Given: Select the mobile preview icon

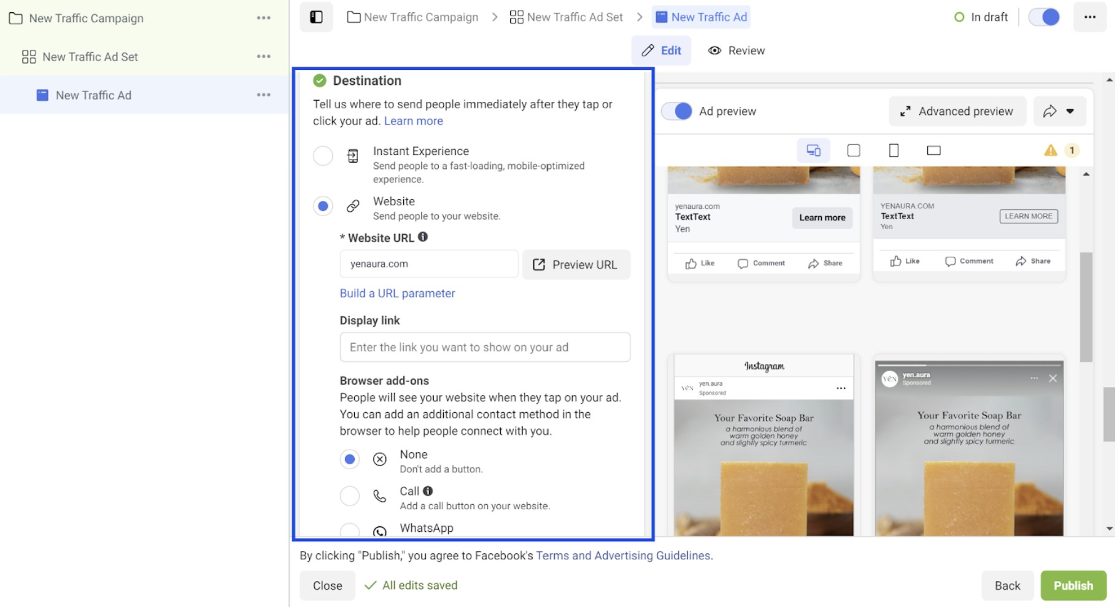Looking at the screenshot, I should coord(894,150).
